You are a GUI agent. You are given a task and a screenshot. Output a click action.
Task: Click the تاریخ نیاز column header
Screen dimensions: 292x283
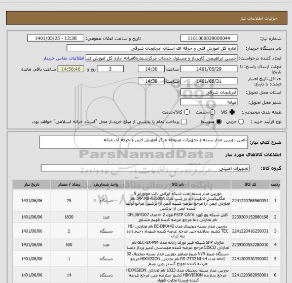pos(31,184)
